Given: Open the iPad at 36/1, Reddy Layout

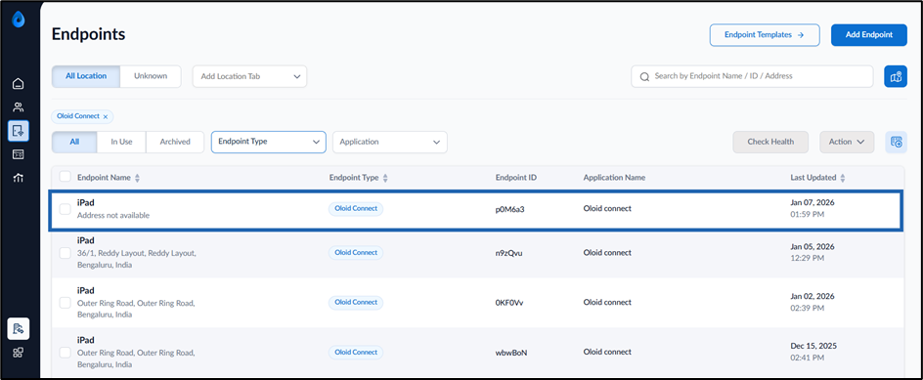Looking at the screenshot, I should pyautogui.click(x=86, y=240).
